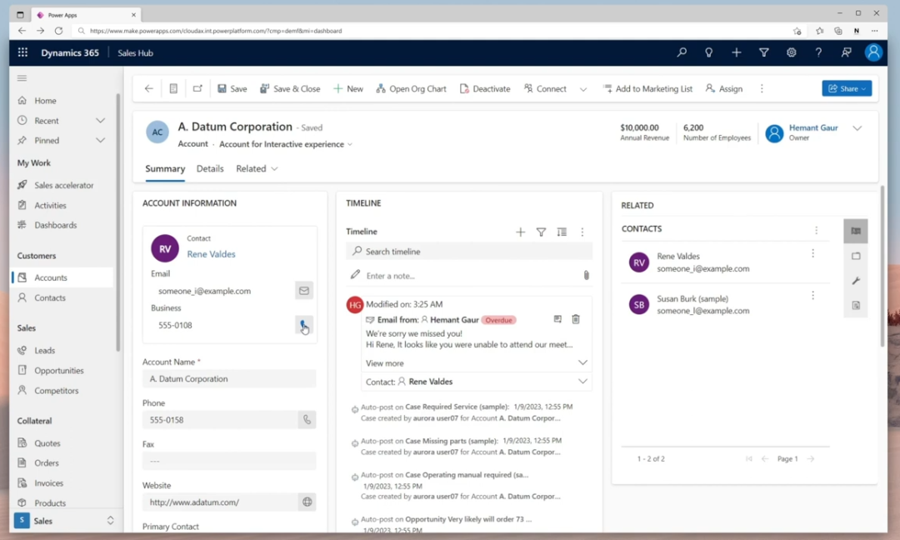Open Org Chart
The image size is (900, 540).
(411, 88)
